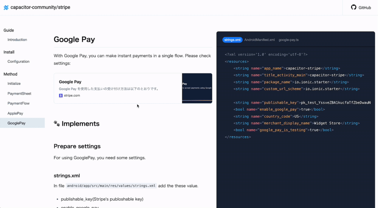Click the android/app/src/main/res/values/strings.xml inline code
This screenshot has height=208, width=378.
click(111, 186)
